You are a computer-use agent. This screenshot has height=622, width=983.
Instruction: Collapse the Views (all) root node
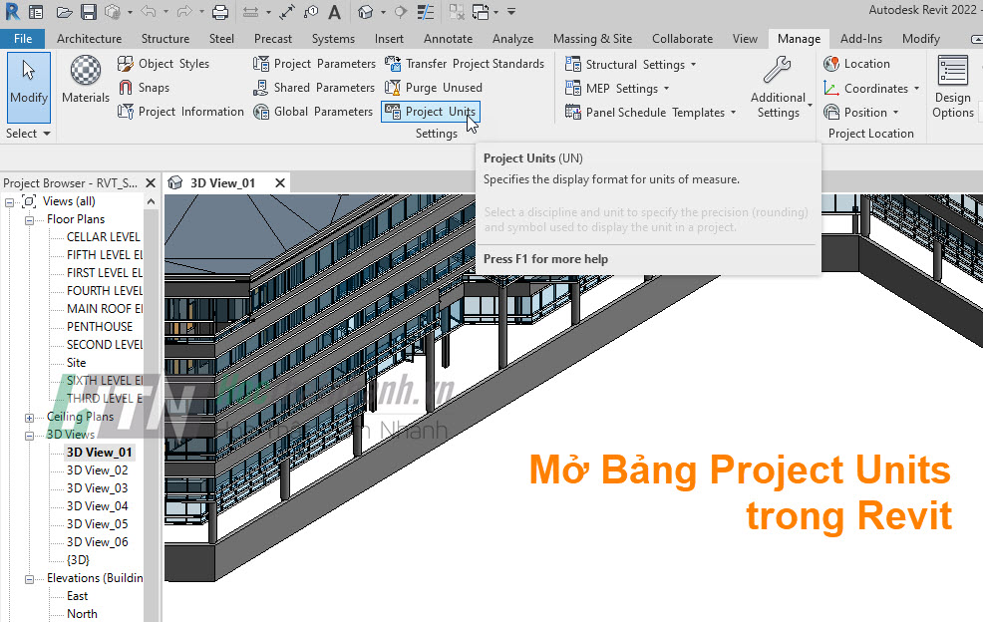(x=9, y=202)
